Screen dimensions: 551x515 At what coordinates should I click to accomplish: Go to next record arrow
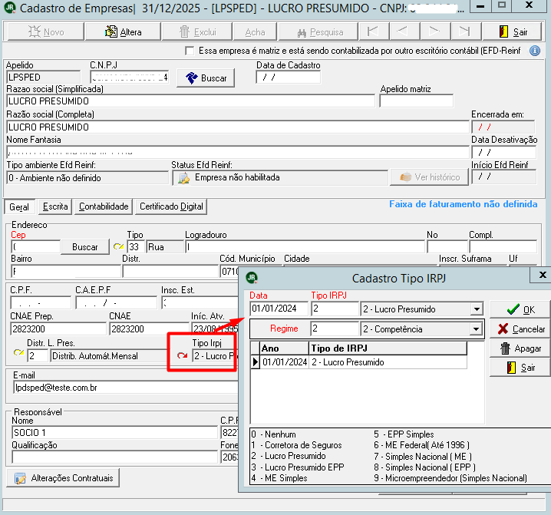[434, 31]
